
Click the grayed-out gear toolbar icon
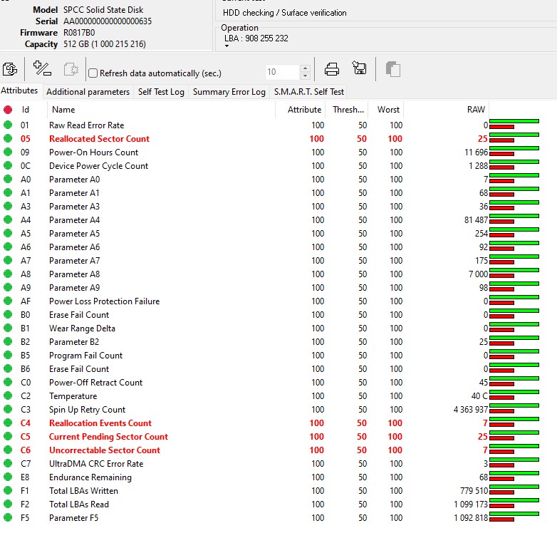coord(71,70)
